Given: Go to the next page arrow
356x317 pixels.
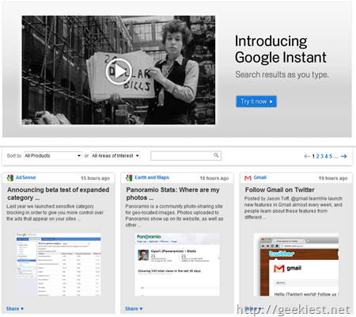Looking at the screenshot, I should pyautogui.click(x=343, y=156).
